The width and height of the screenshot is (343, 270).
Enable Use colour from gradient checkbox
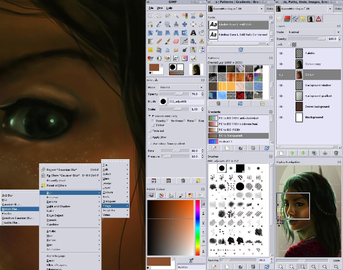pyautogui.click(x=150, y=143)
